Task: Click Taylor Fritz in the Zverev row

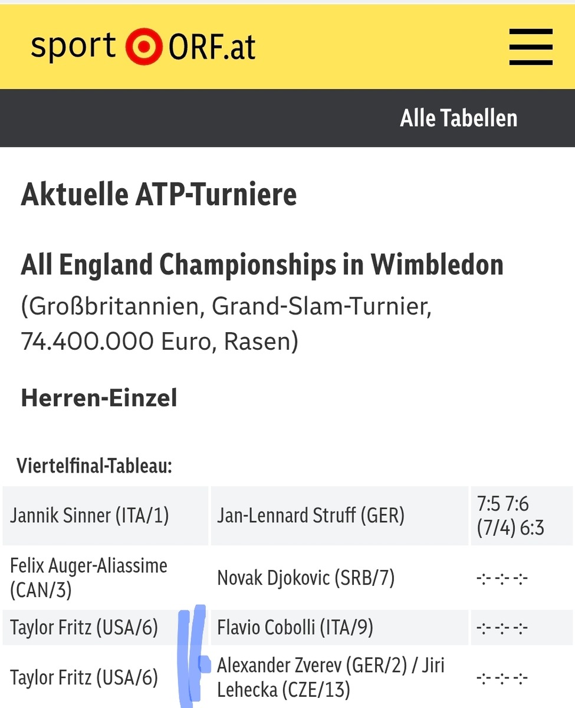Action: pos(84,677)
